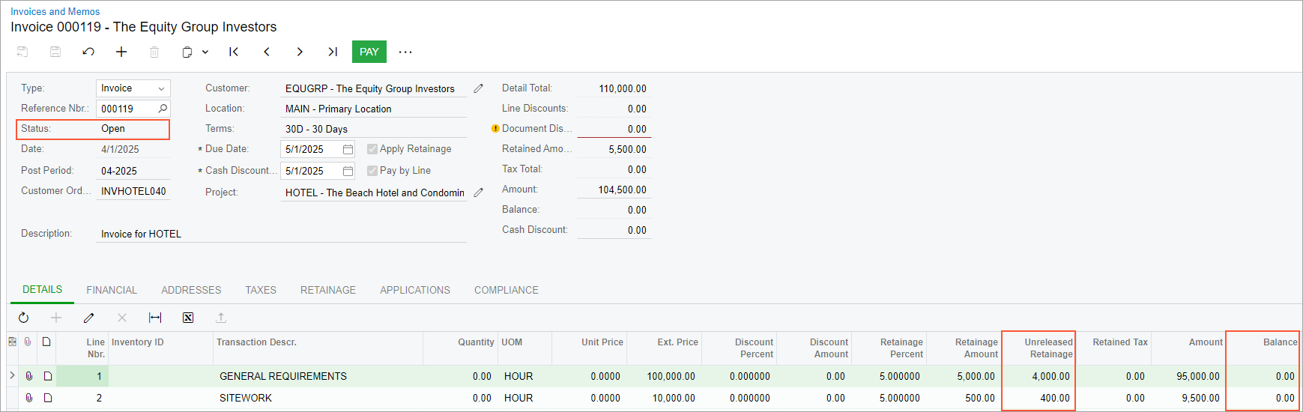
Task: Refresh the details grid
Action: pyautogui.click(x=24, y=318)
